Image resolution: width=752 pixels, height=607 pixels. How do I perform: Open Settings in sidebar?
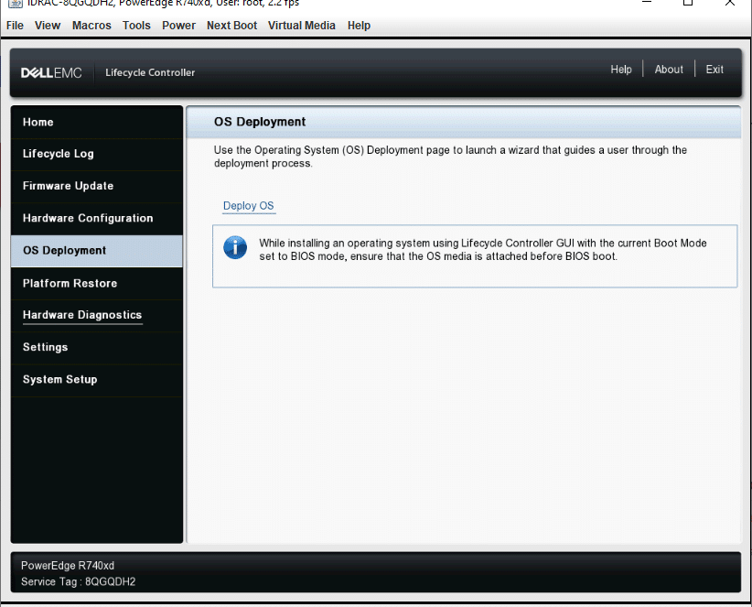point(96,347)
